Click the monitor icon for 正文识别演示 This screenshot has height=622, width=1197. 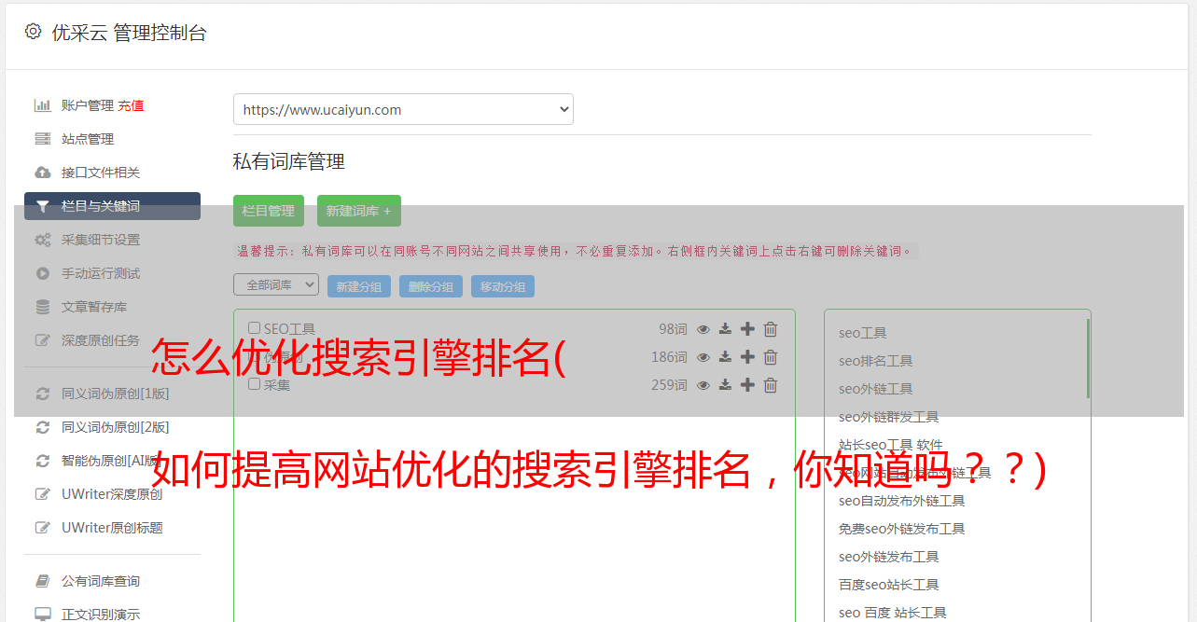[x=42, y=615]
